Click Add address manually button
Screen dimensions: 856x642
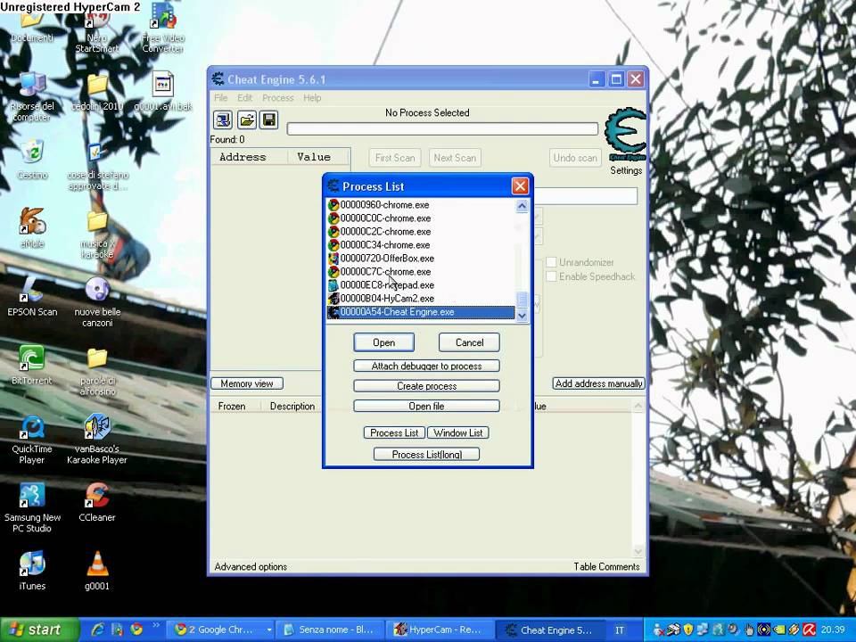pos(598,383)
